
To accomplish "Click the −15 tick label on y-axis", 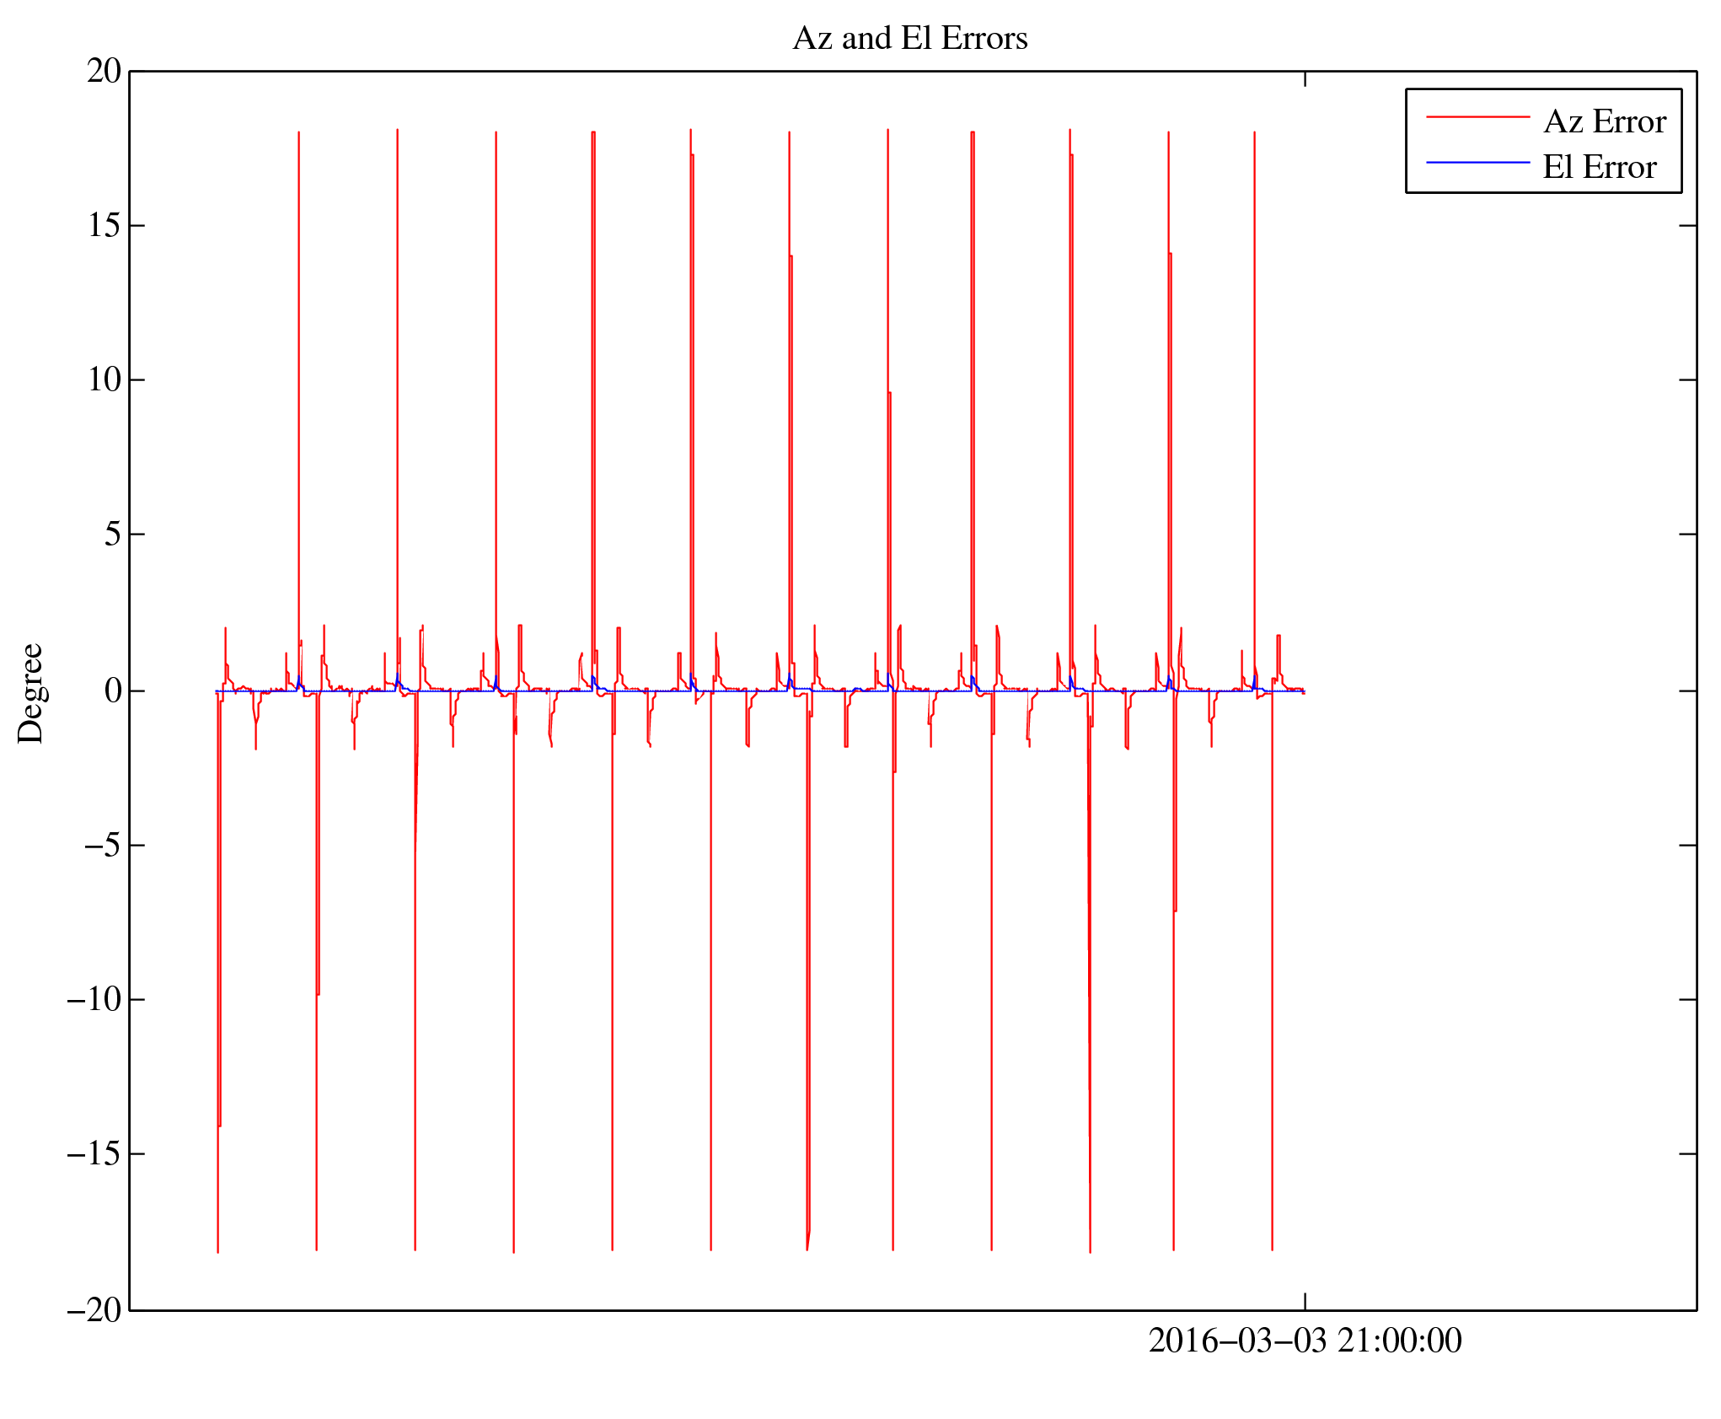I will [x=94, y=1153].
